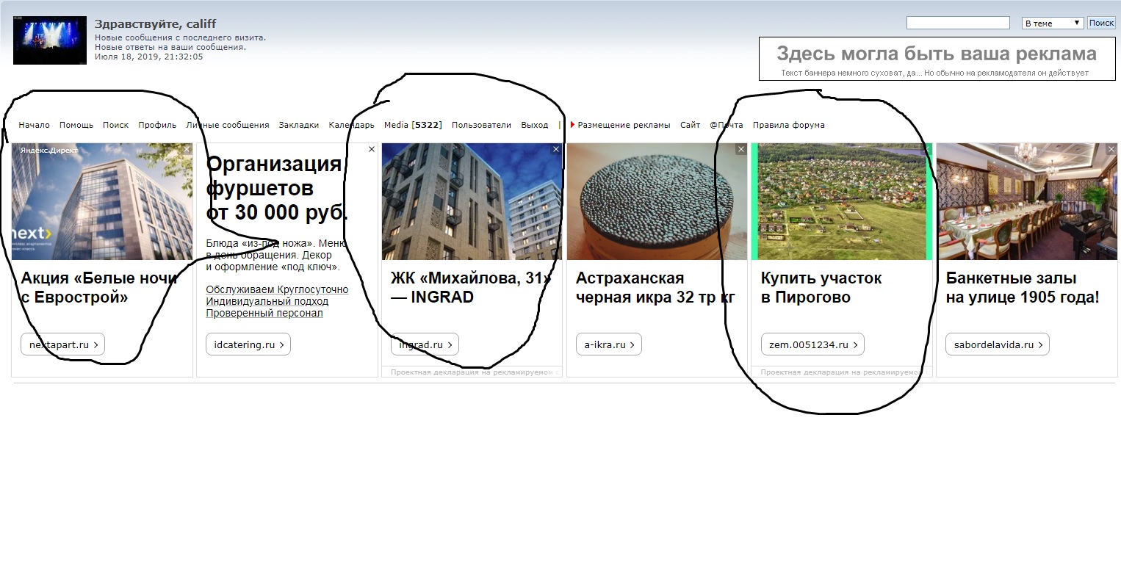Click the zem.0051234.ru button
Image resolution: width=1121 pixels, height=578 pixels.
pos(812,344)
